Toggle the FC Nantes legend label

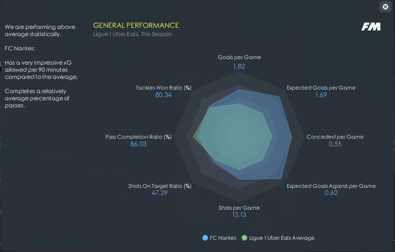tap(223, 238)
